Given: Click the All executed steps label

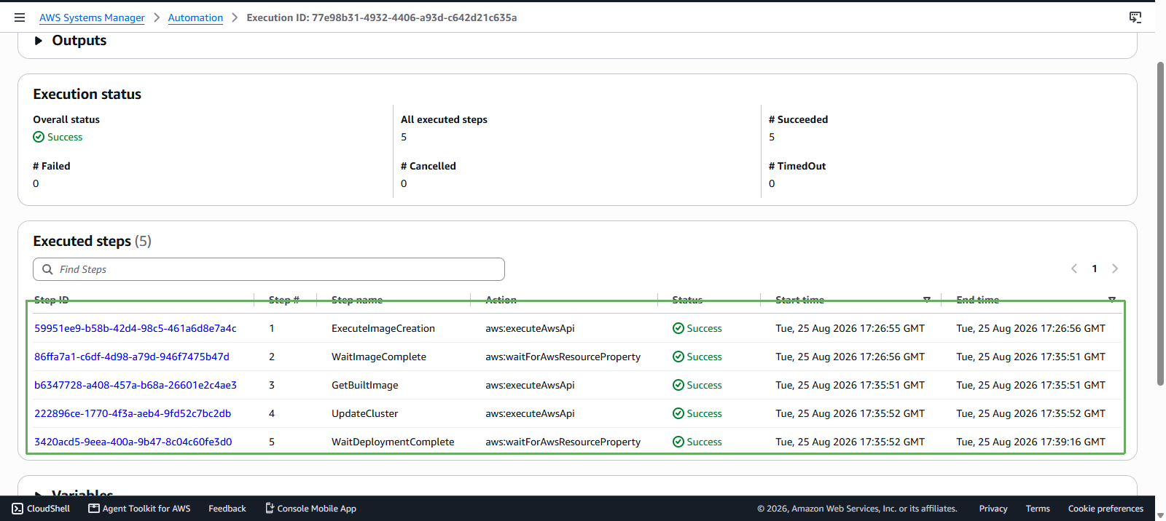Looking at the screenshot, I should [x=444, y=119].
